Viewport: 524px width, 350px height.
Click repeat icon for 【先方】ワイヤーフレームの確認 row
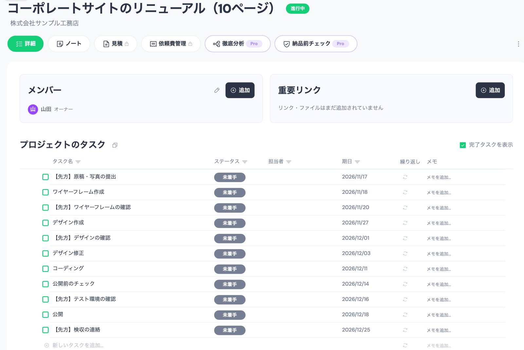pos(405,207)
